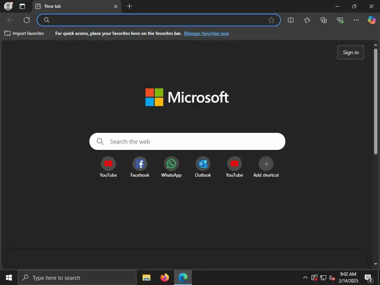This screenshot has width=380, height=285.
Task: Open Firefox from the taskbar
Action: [x=165, y=278]
